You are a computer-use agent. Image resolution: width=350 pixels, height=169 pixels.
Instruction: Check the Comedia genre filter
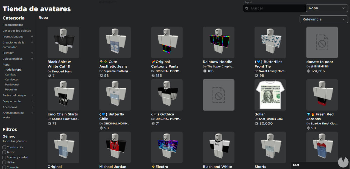pyautogui.click(x=4, y=167)
